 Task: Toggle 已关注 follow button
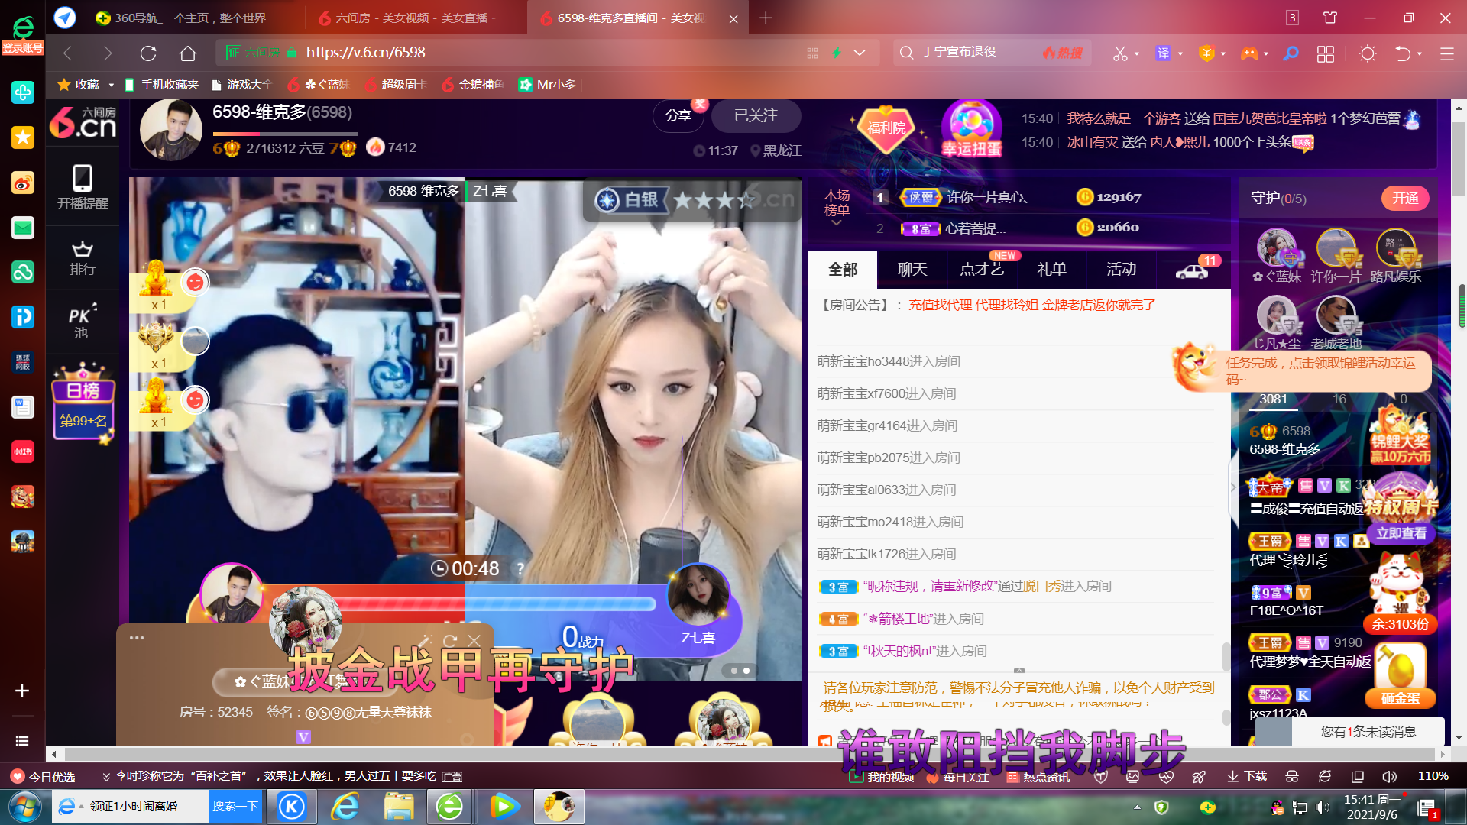pyautogui.click(x=756, y=115)
